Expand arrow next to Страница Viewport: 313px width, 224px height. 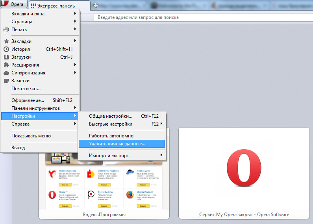[75, 21]
